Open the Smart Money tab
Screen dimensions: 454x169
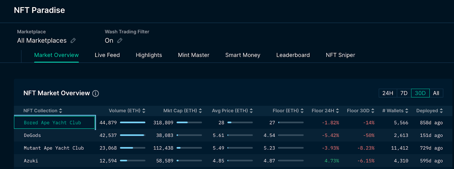(243, 55)
